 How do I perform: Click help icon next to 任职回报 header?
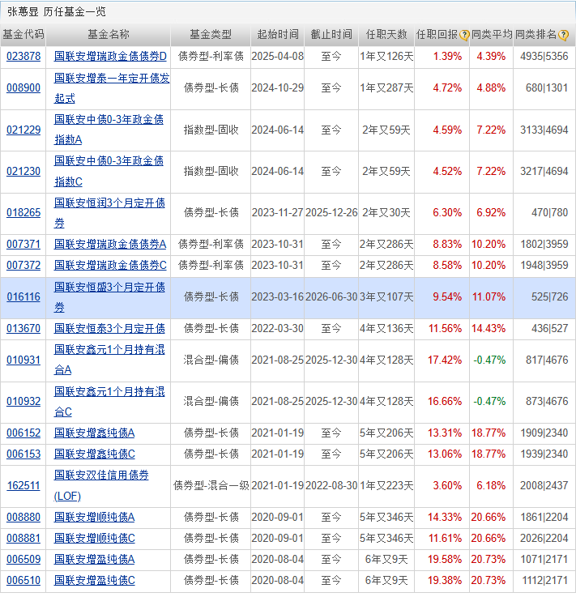pos(463,36)
